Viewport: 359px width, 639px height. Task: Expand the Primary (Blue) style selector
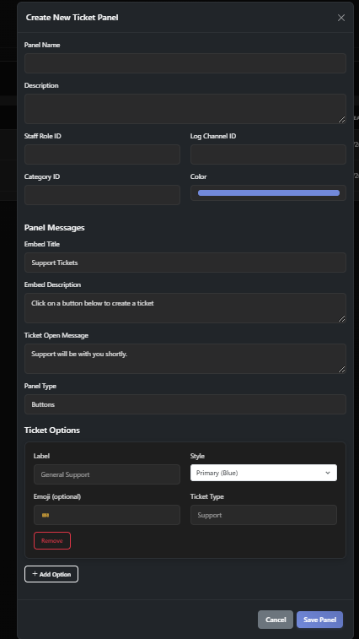tap(263, 473)
